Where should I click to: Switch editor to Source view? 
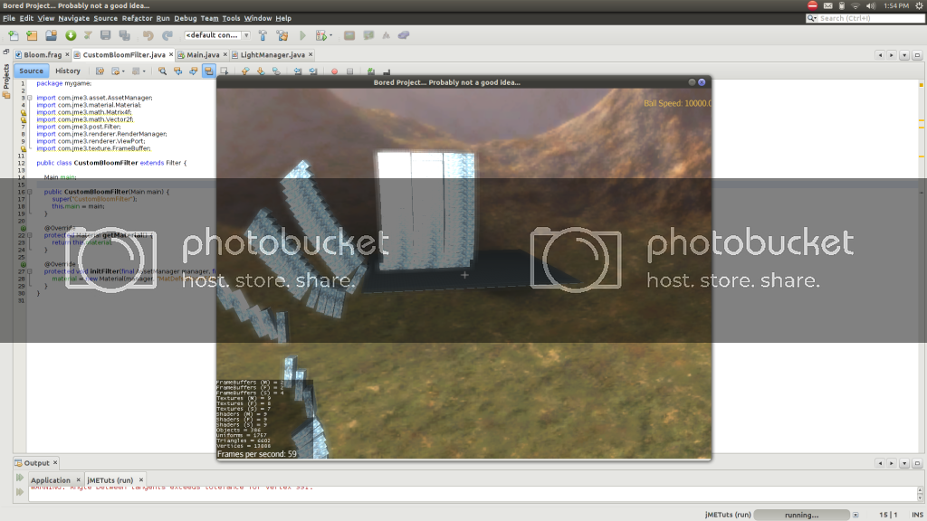(31, 71)
